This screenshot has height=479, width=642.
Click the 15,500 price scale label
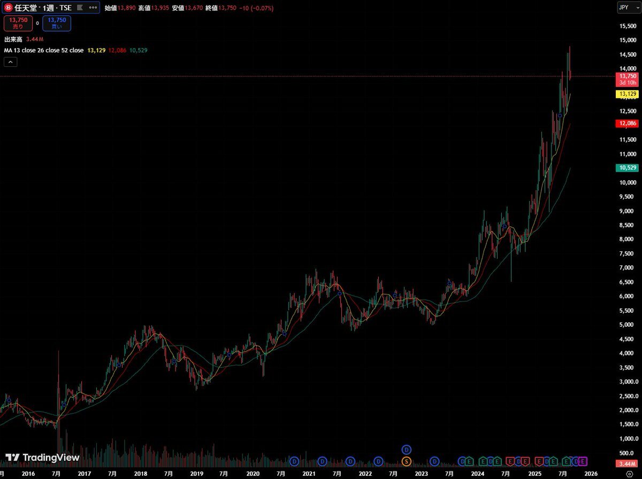pyautogui.click(x=628, y=26)
